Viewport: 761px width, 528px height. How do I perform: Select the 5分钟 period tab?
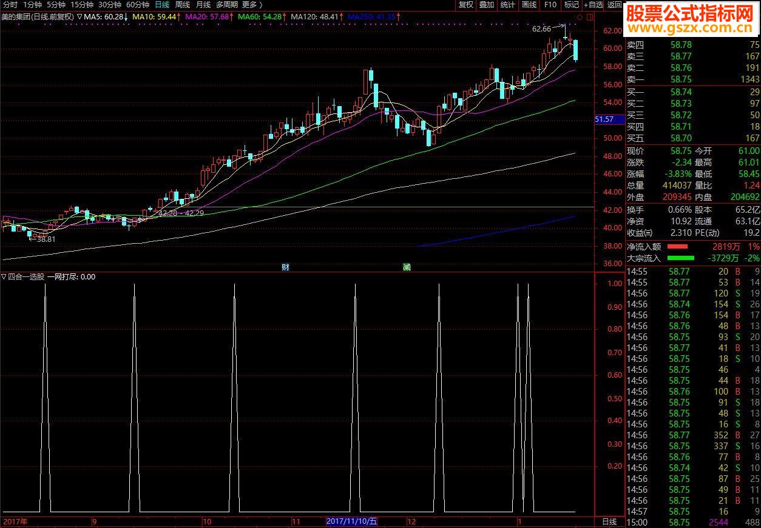(x=56, y=5)
